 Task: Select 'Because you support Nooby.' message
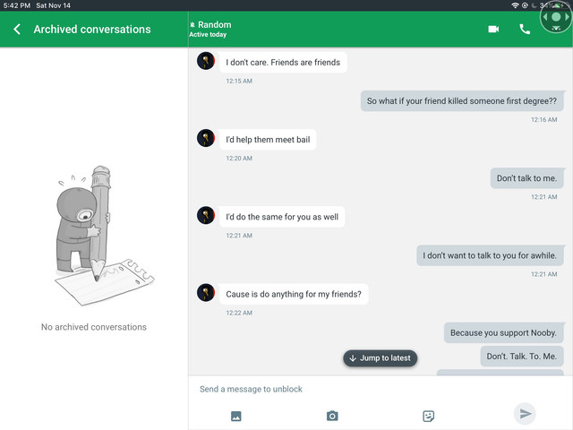click(x=503, y=332)
